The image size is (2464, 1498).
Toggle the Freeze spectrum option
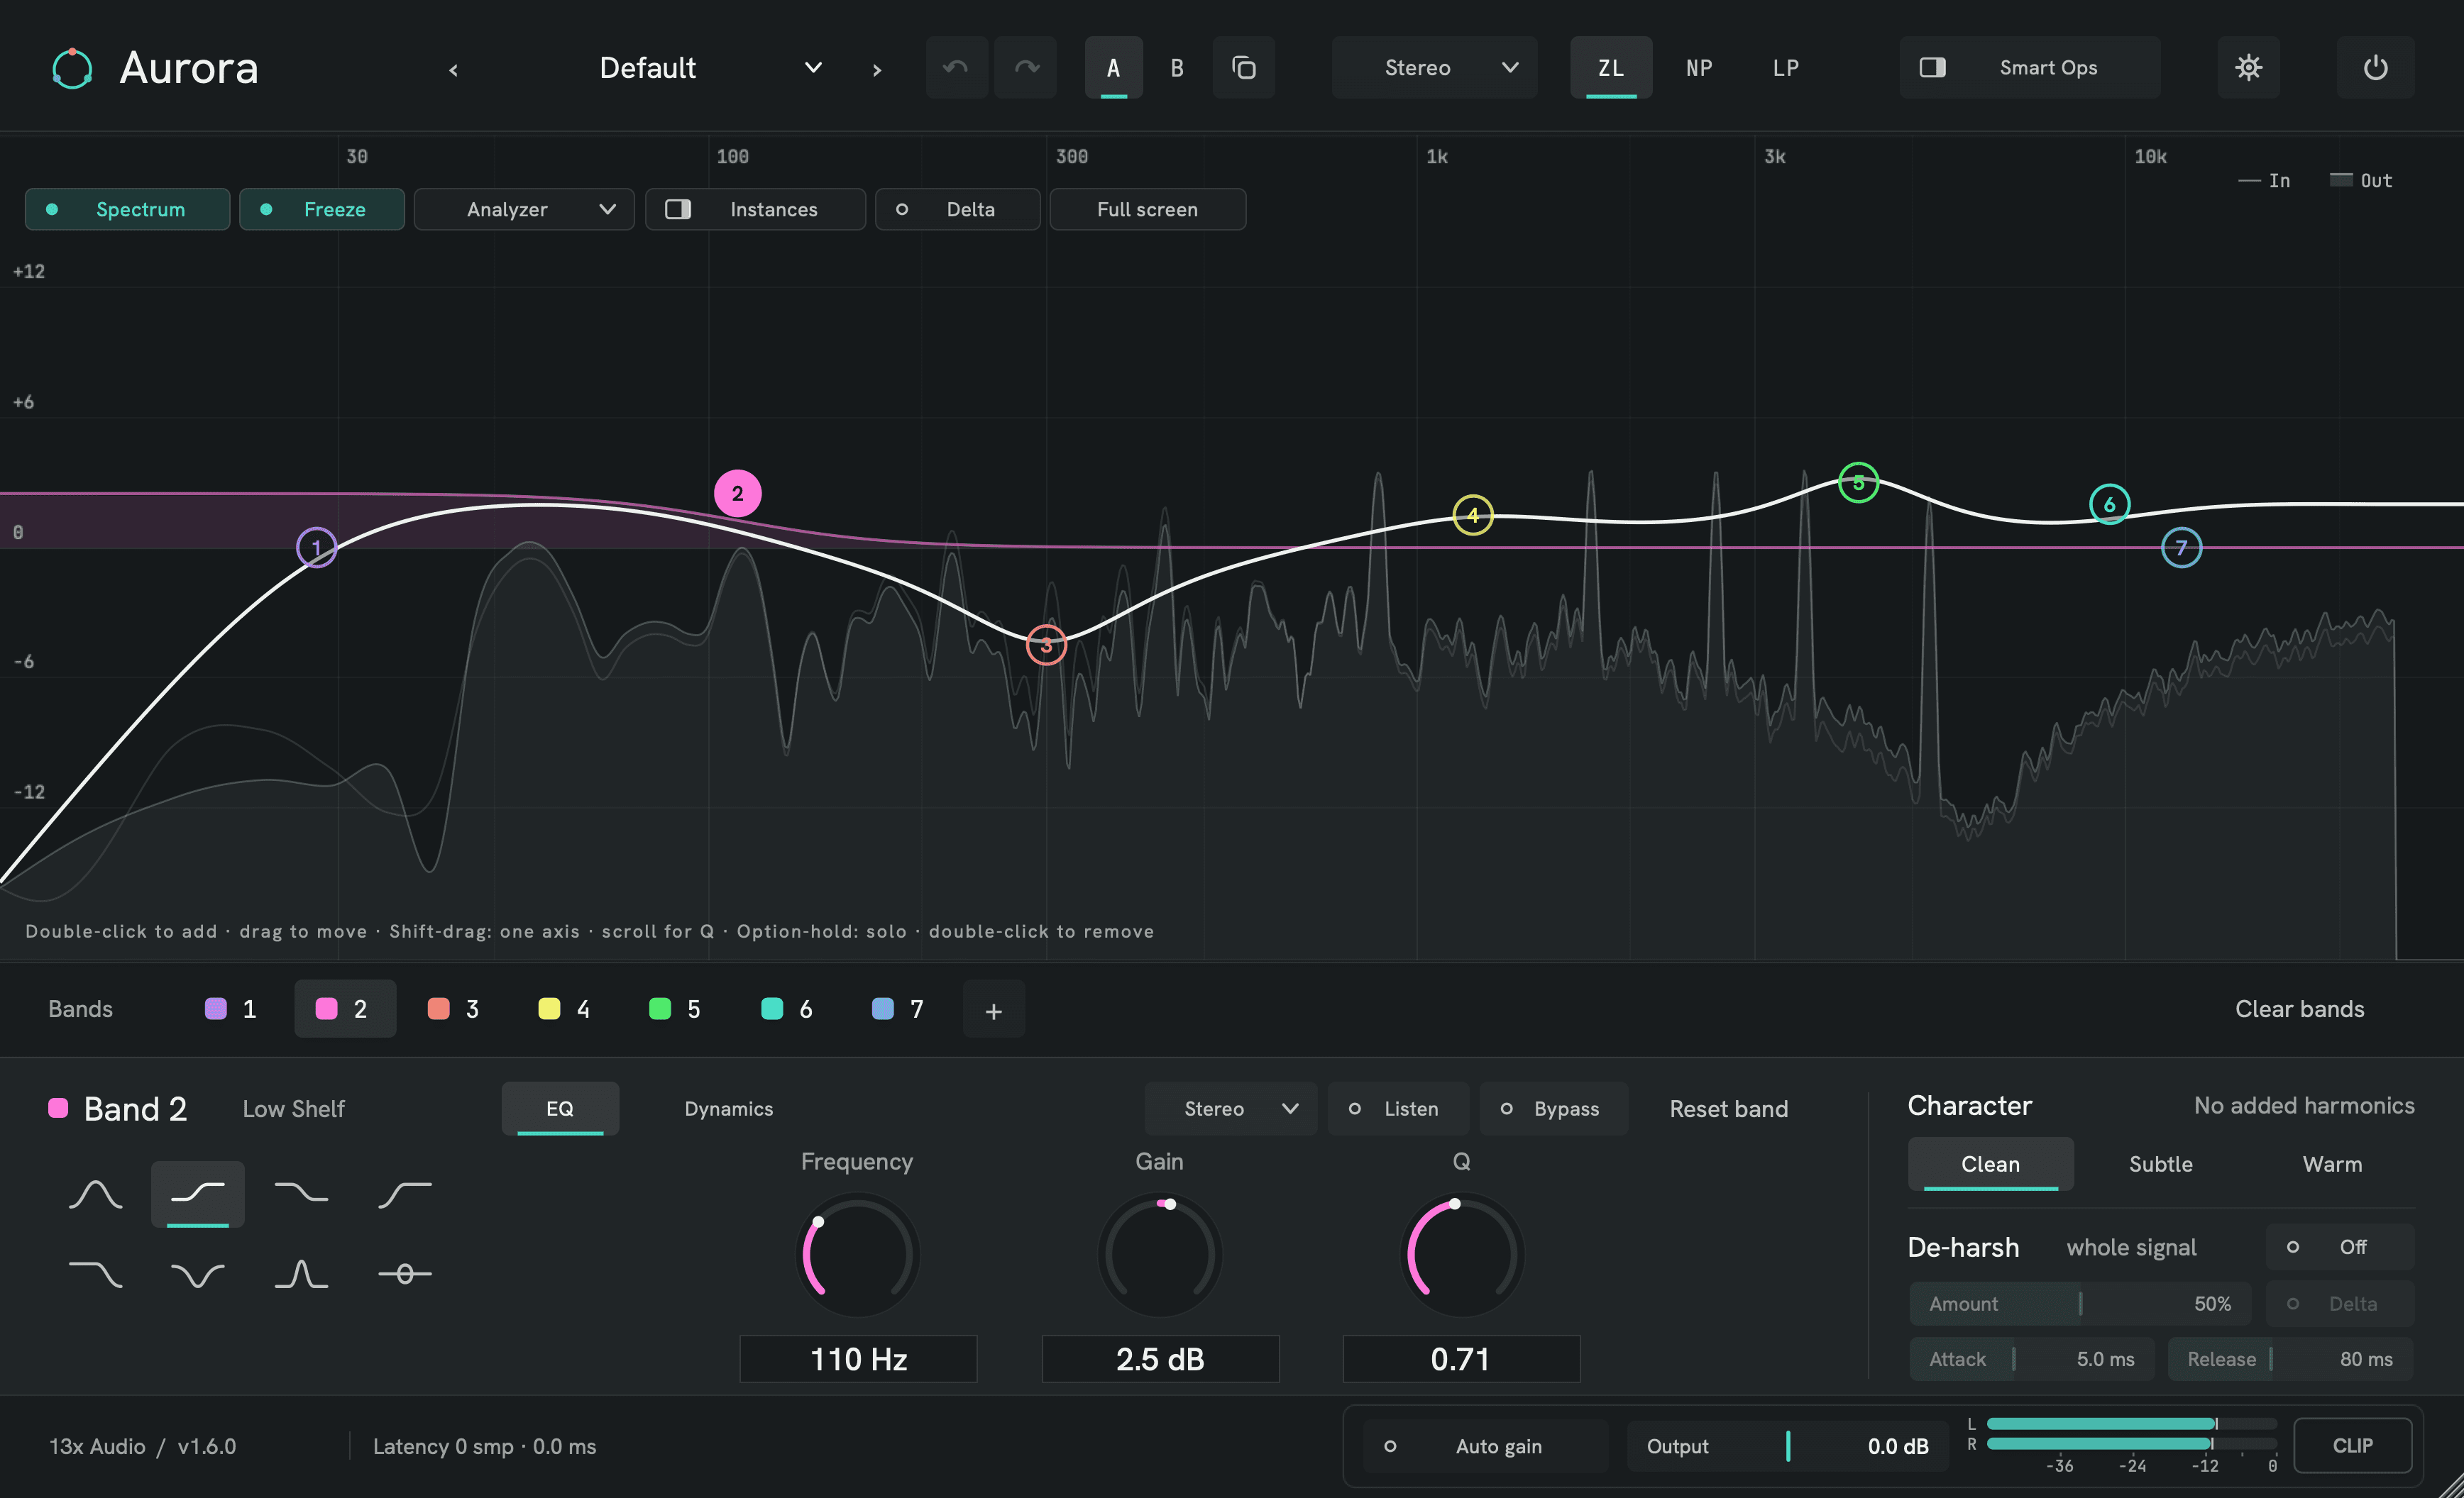322,210
